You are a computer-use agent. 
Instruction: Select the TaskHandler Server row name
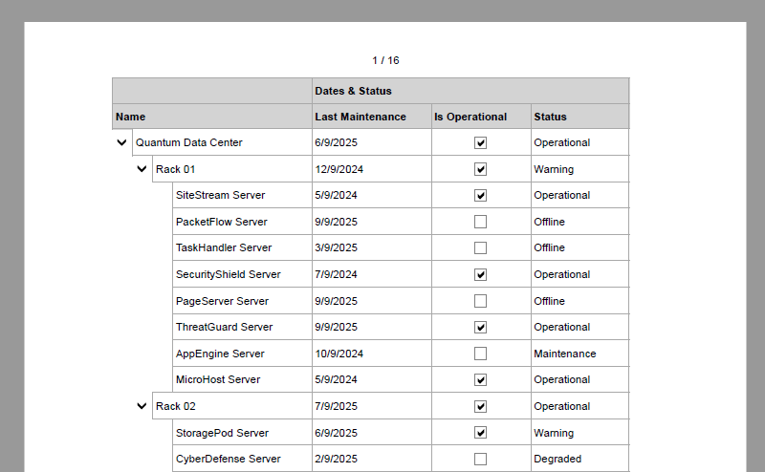(x=242, y=247)
